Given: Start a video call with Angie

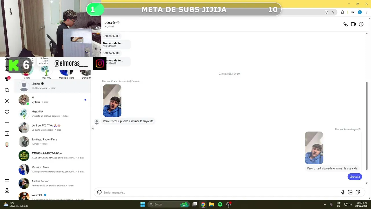Looking at the screenshot, I should tap(353, 24).
